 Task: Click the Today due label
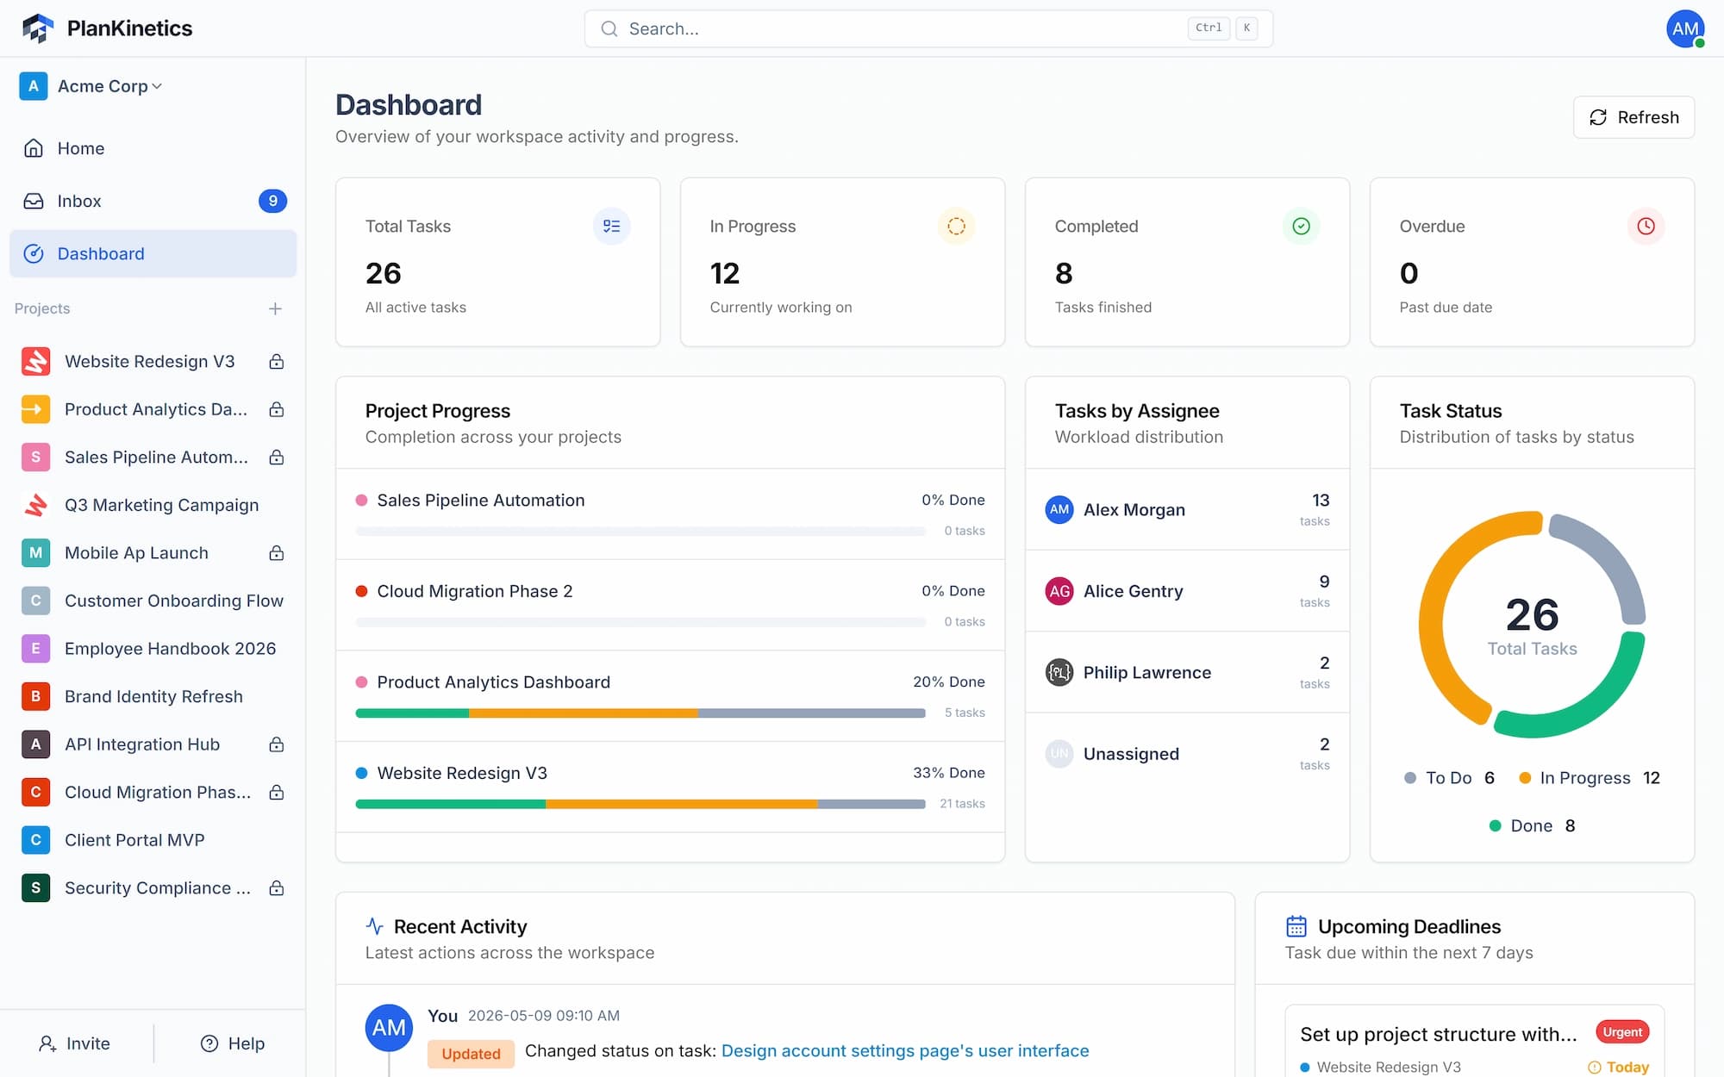(1618, 1067)
